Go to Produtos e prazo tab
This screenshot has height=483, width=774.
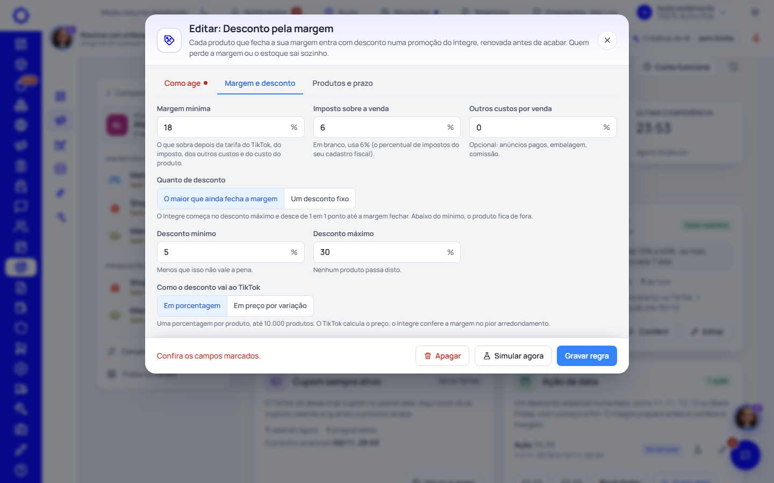(x=342, y=83)
